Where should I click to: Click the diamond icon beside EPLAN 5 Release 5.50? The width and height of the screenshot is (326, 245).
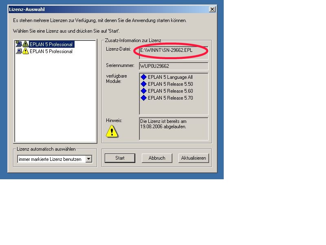point(144,84)
